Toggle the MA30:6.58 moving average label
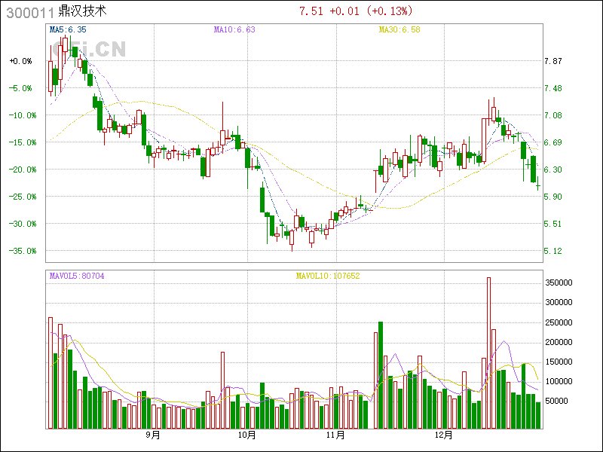 tap(399, 30)
